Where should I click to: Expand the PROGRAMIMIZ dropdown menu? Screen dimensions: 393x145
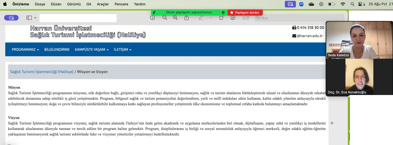pos(25,50)
